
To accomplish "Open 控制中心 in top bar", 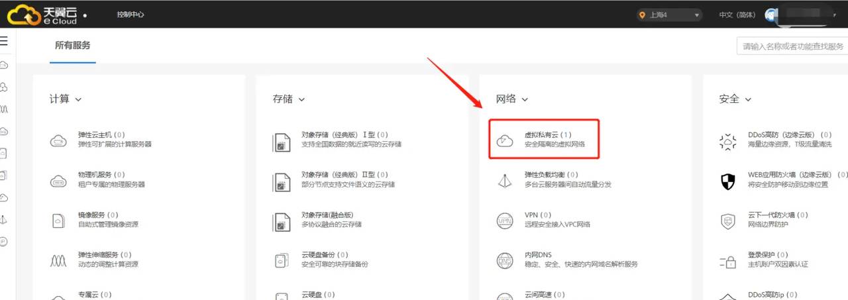I will coord(130,15).
